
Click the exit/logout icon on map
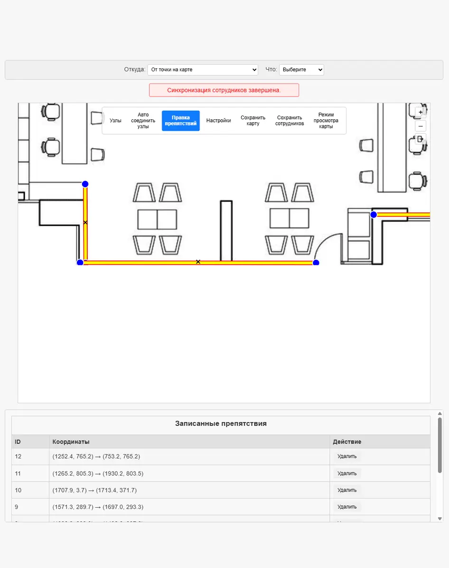pyautogui.click(x=421, y=139)
